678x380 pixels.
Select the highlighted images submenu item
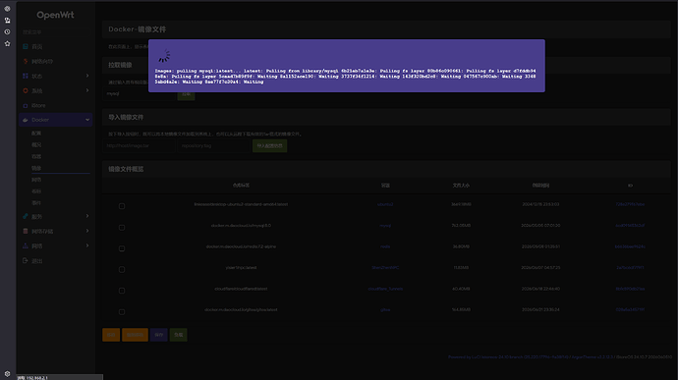click(36, 168)
